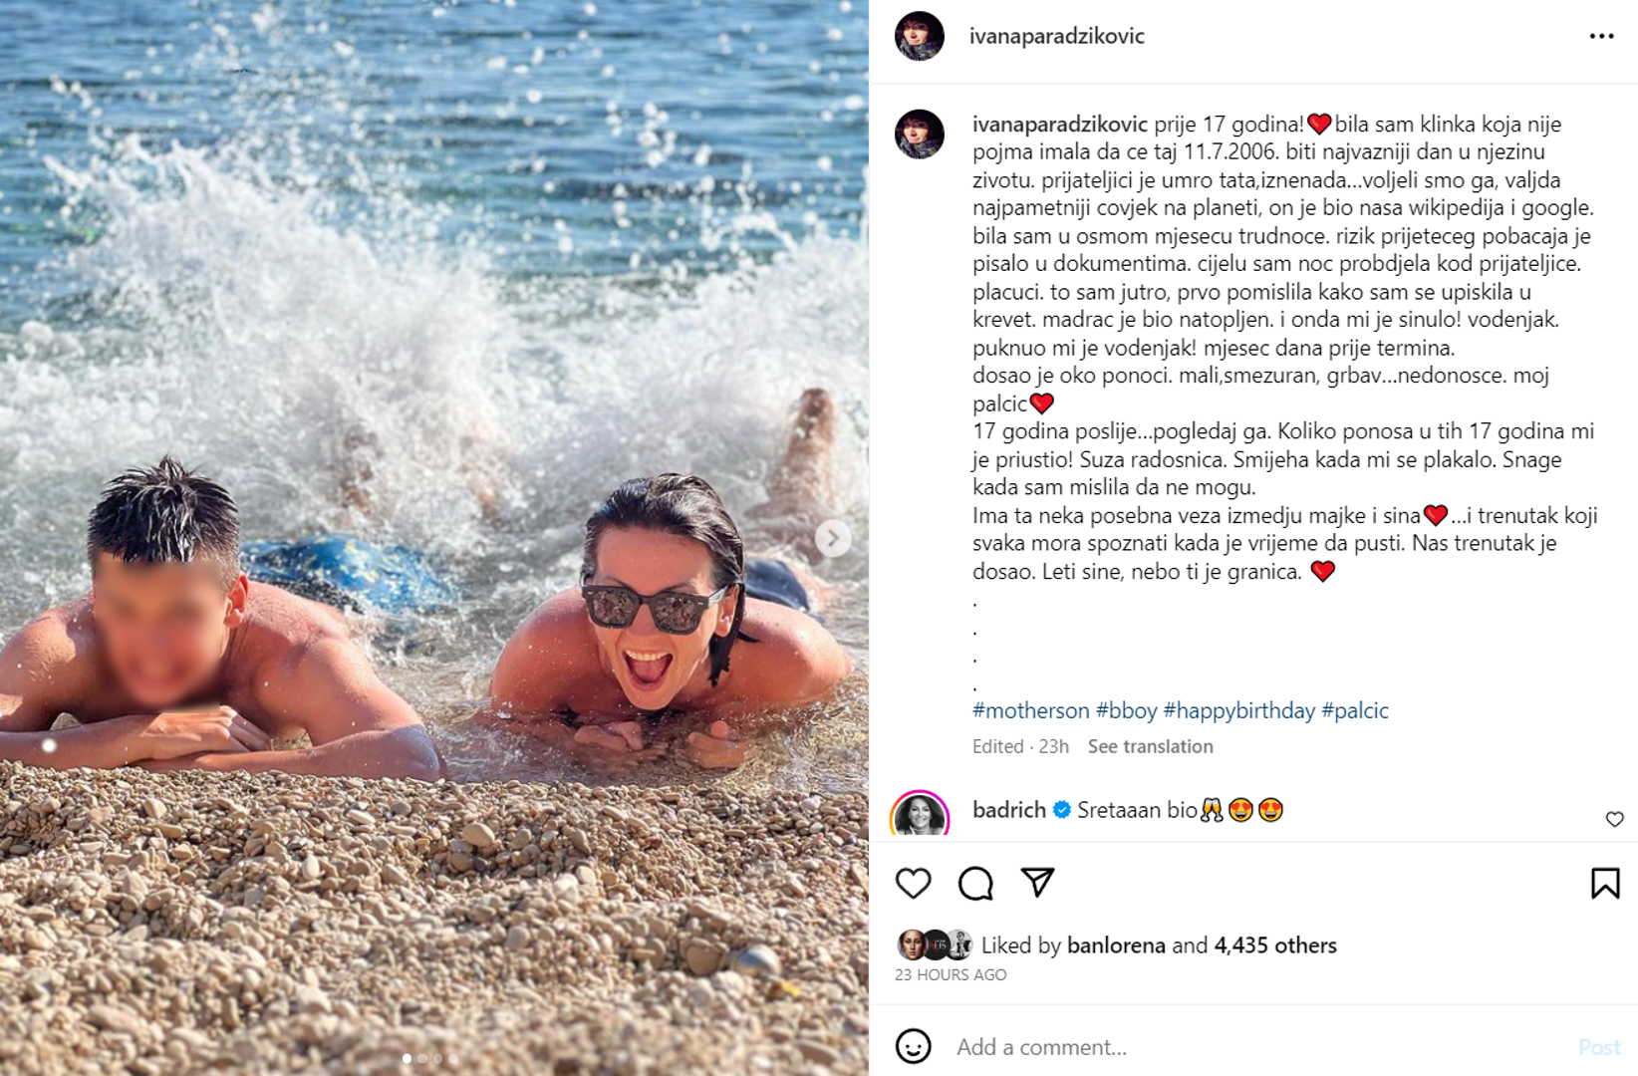The height and width of the screenshot is (1076, 1638).
Task: Save the post with the bookmark icon
Action: coord(1605,883)
